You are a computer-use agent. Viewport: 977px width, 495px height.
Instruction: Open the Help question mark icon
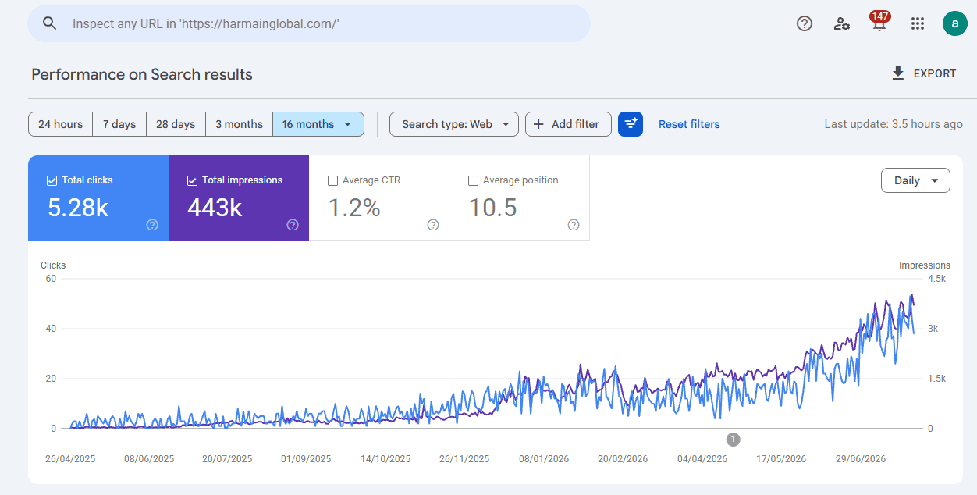coord(805,23)
